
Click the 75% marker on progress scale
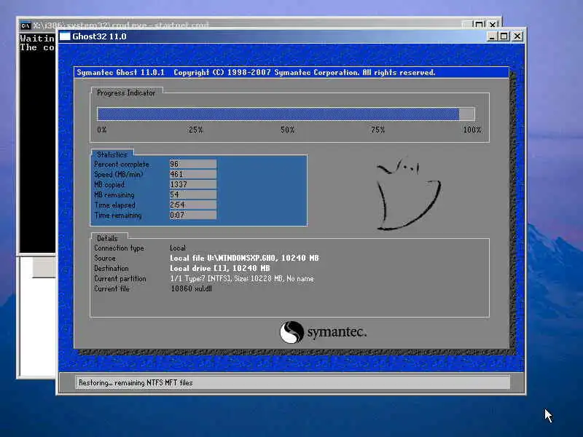[377, 130]
